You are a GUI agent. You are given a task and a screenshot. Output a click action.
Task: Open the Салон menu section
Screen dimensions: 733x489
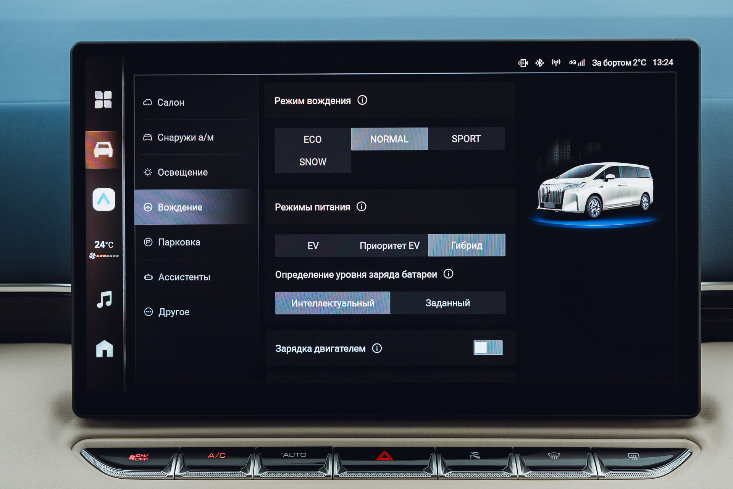(x=171, y=102)
